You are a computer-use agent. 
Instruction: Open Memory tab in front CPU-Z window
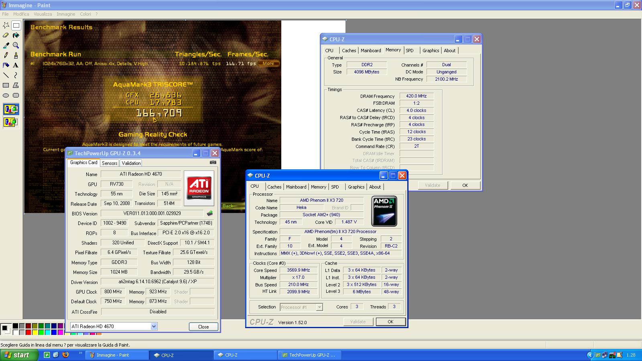click(x=319, y=187)
